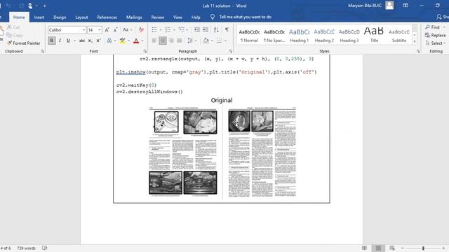Click Copy in Clipboard group
449x252 pixels.
click(x=15, y=35)
